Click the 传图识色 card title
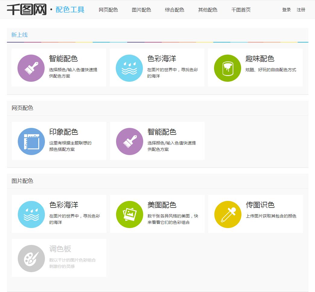This screenshot has width=315, height=292. click(x=261, y=205)
